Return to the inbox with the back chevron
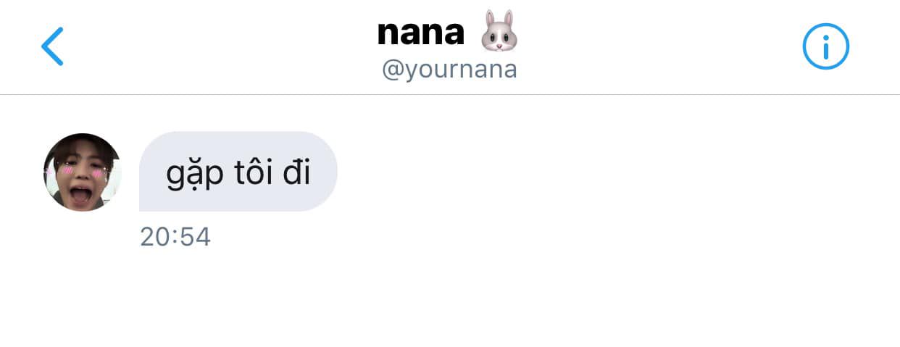The height and width of the screenshot is (347, 900). 53,46
